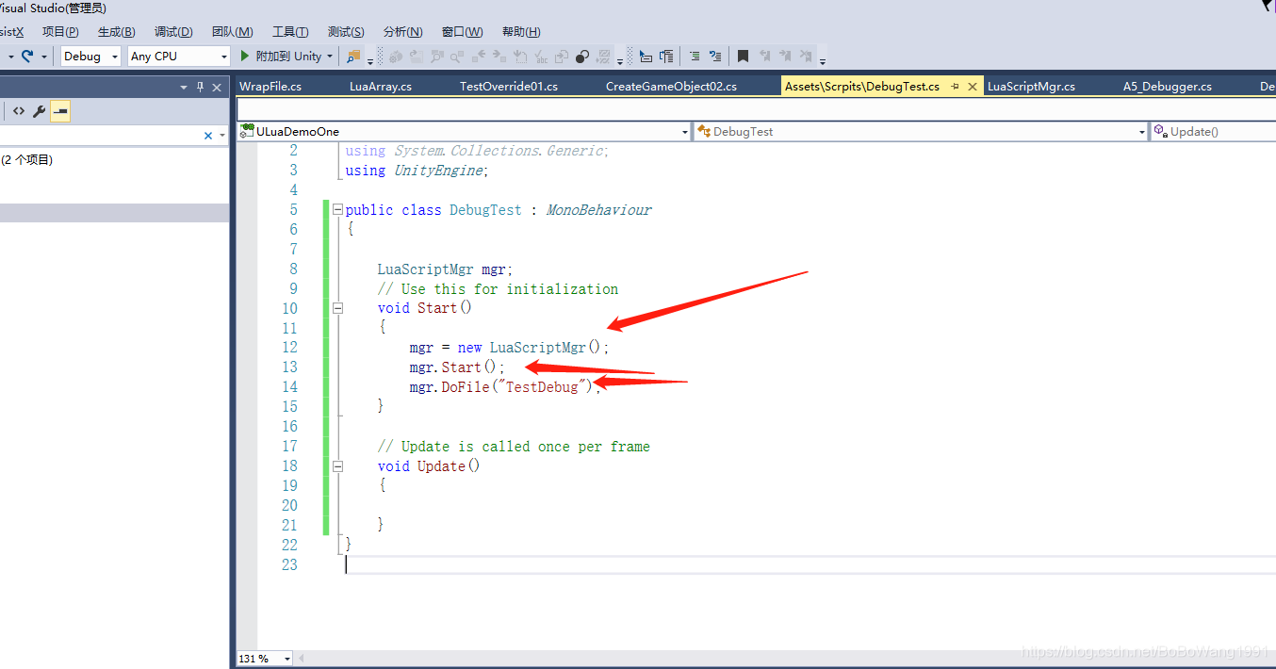Viewport: 1276px width, 669px height.
Task: Open the Debug configuration dropdown
Action: [91, 57]
